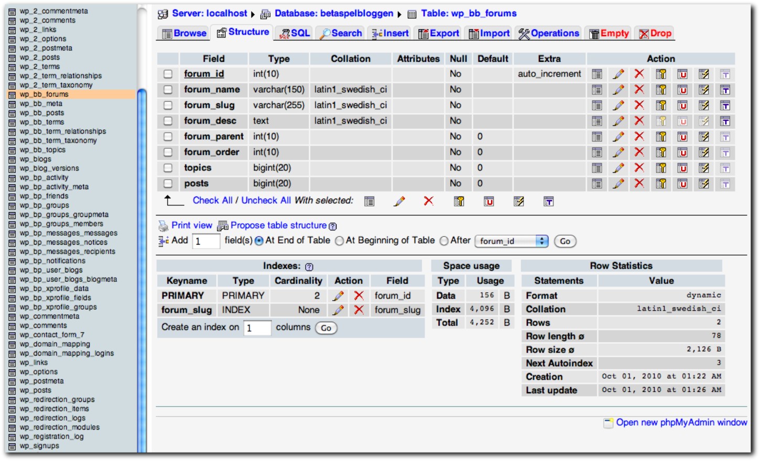The width and height of the screenshot is (760, 461).
Task: Add unique index icon for forum_parent row
Action: point(682,137)
